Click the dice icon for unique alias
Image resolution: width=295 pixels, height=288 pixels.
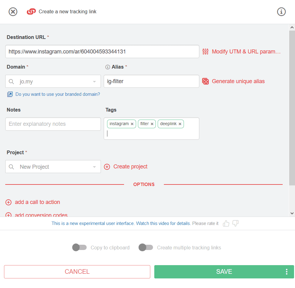tap(206, 81)
